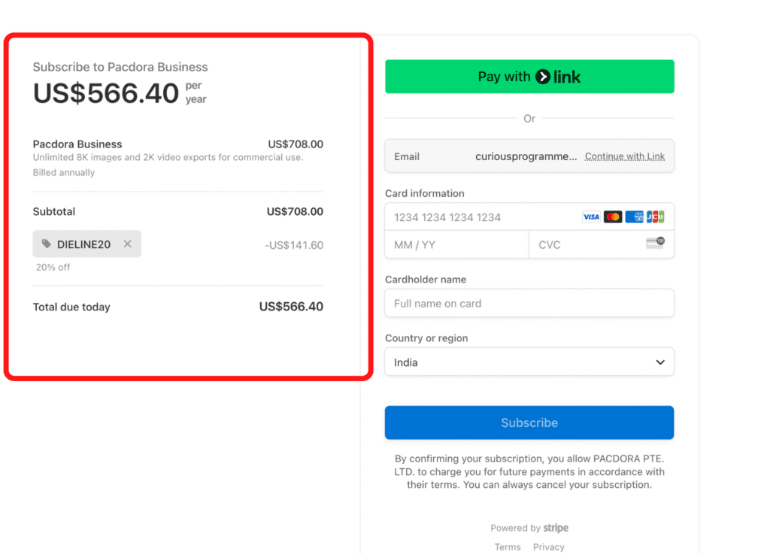The image size is (770, 554).
Task: Open the Terms link
Action: [x=508, y=546]
